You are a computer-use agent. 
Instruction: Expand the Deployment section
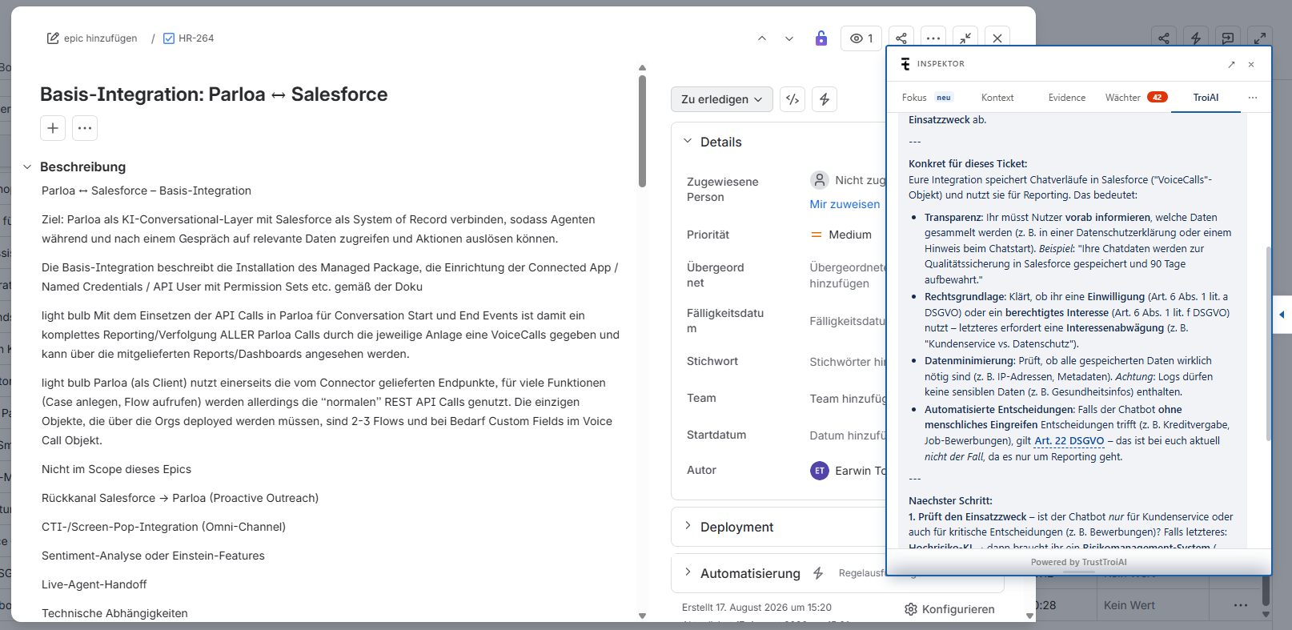688,526
